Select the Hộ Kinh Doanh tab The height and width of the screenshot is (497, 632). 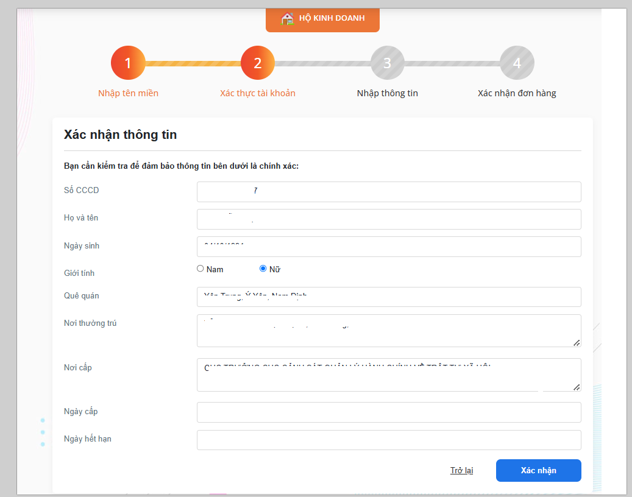[x=322, y=18]
